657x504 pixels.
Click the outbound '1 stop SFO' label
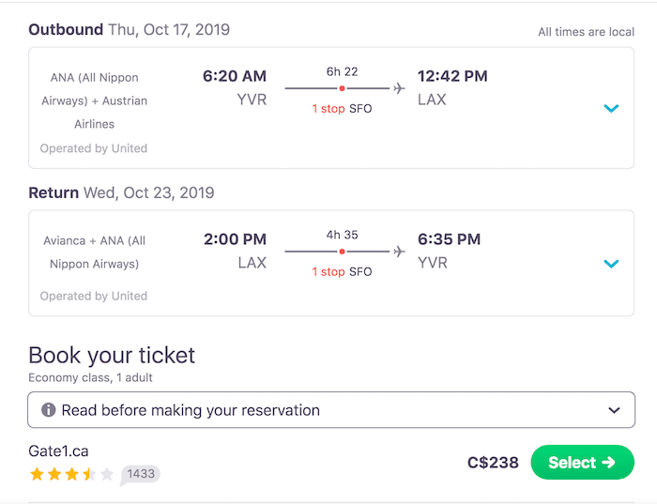[342, 109]
